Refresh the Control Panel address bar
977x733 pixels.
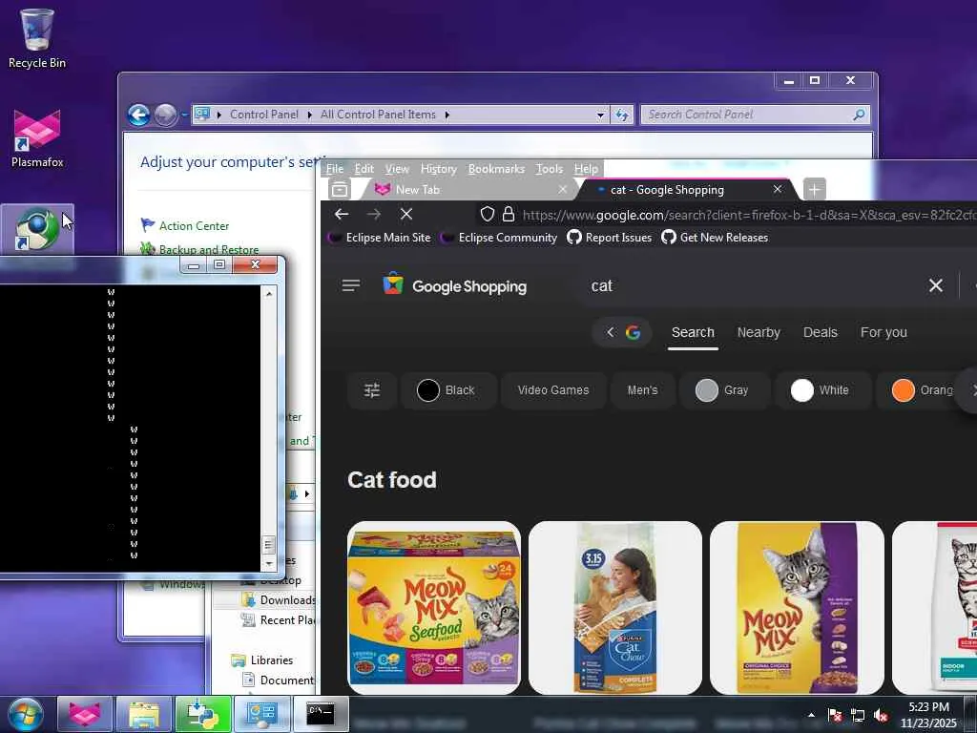point(622,115)
